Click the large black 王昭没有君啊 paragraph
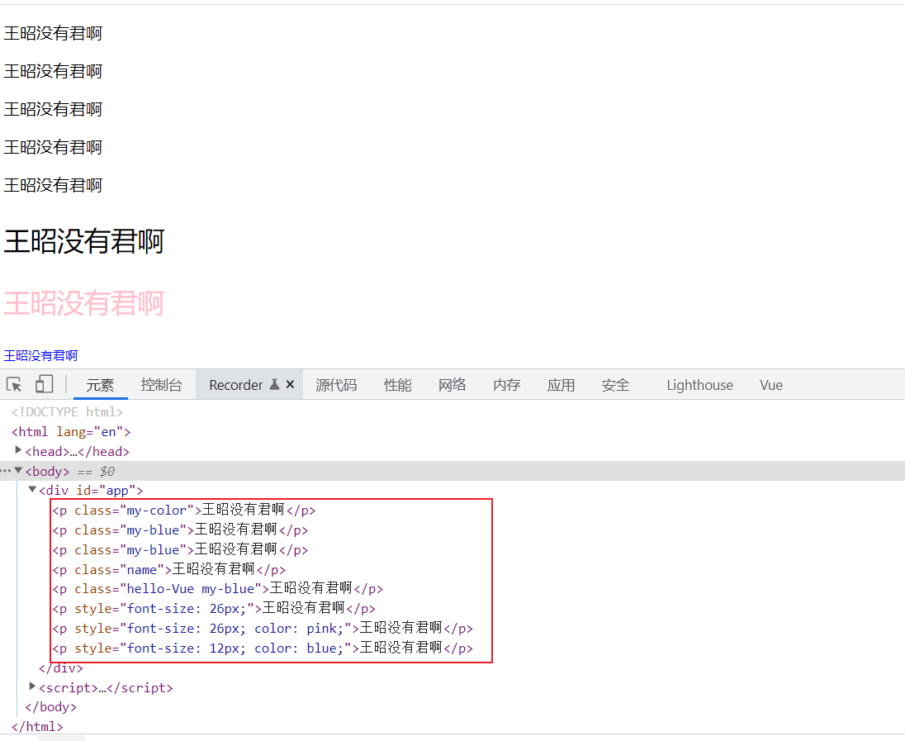 [84, 241]
